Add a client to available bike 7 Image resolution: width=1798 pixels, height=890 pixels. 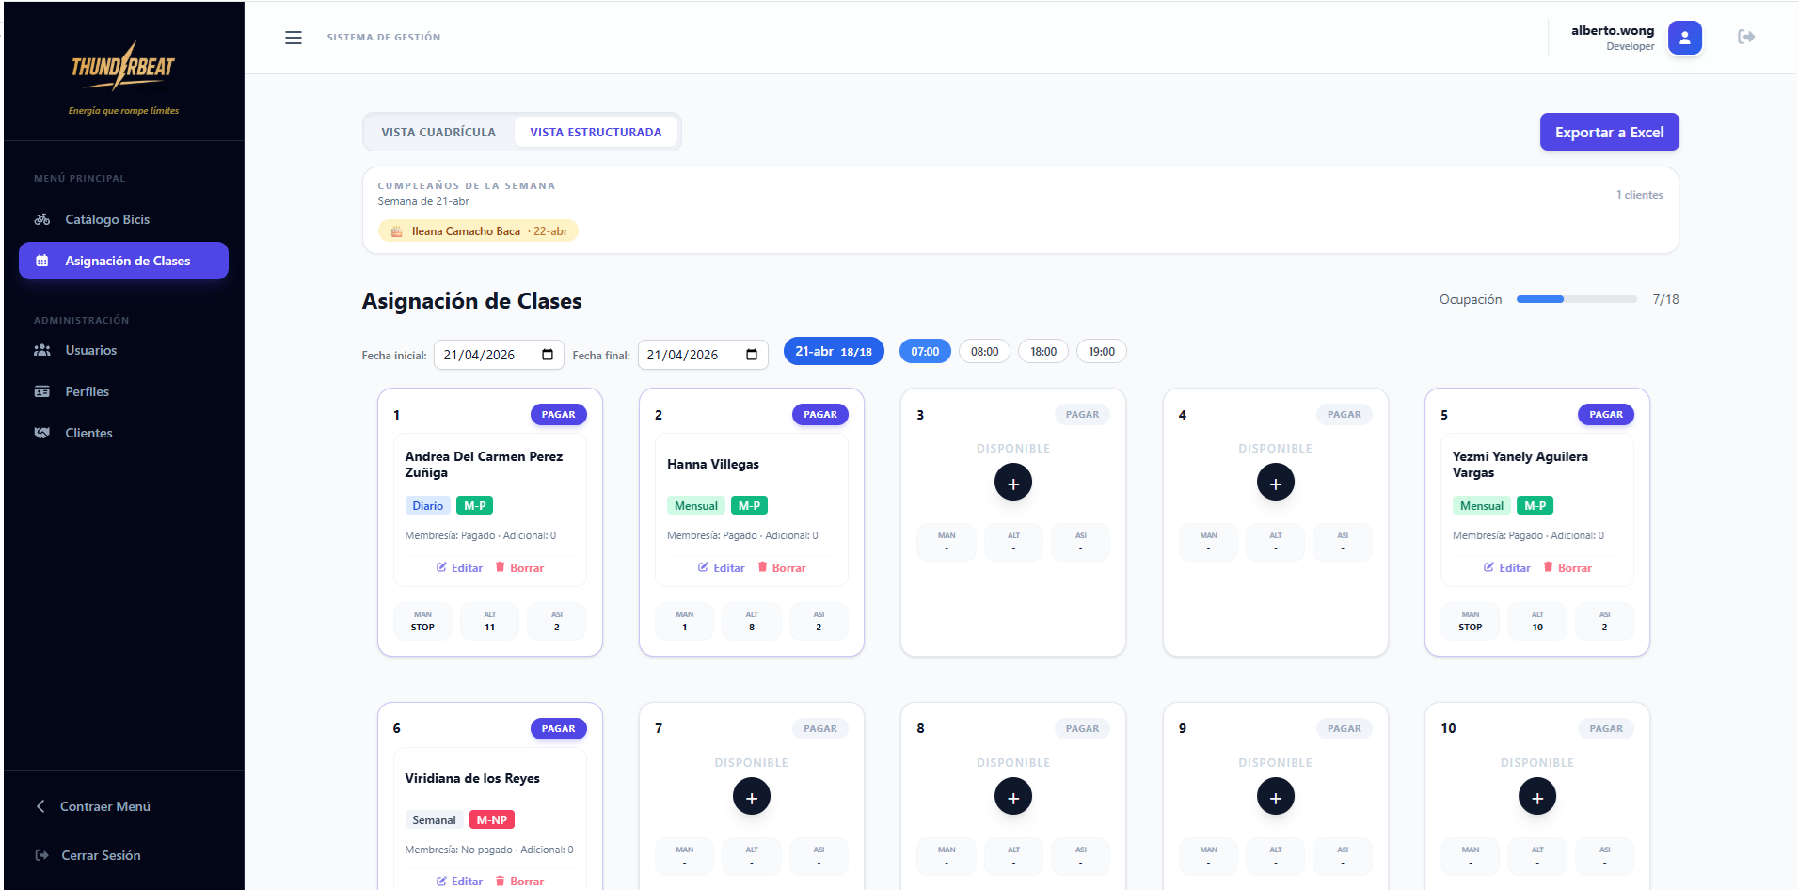[751, 797]
